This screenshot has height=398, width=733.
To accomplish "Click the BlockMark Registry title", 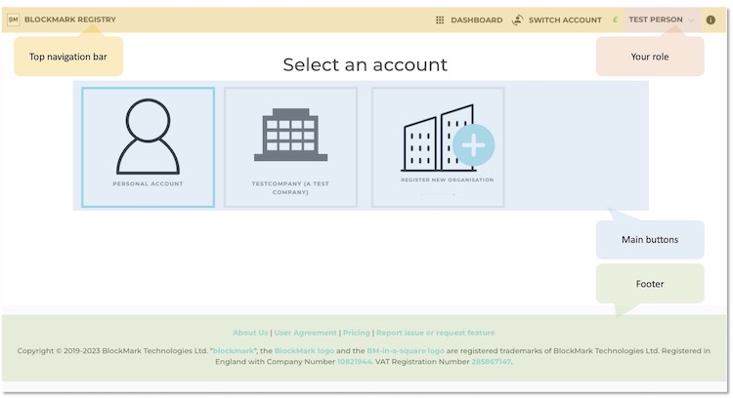I will pyautogui.click(x=69, y=20).
